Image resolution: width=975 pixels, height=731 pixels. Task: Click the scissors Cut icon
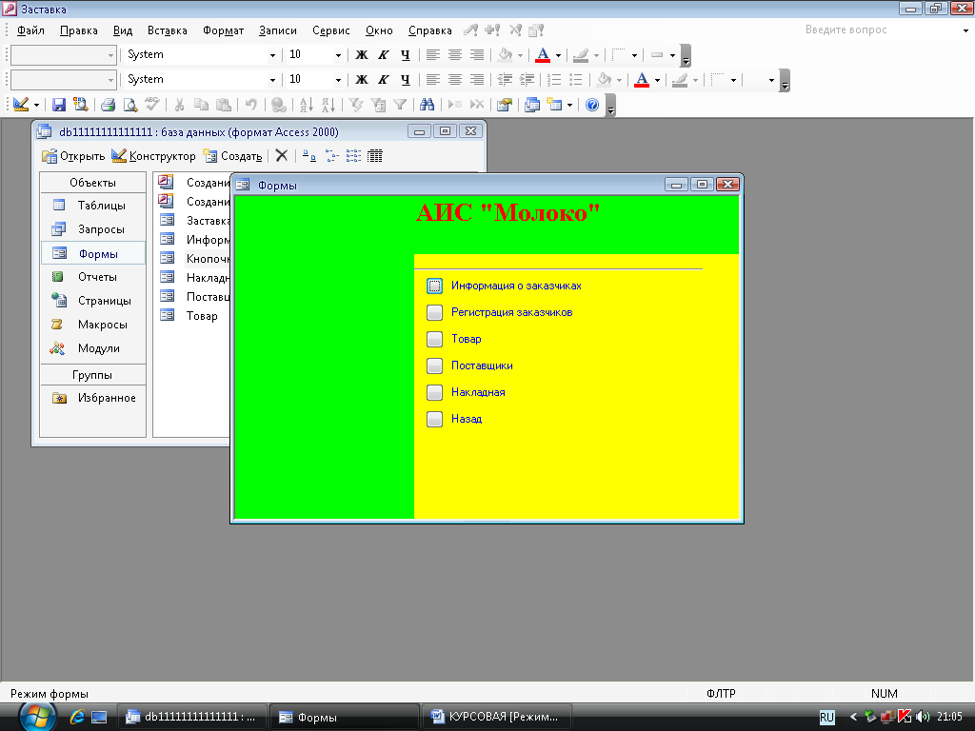click(179, 105)
